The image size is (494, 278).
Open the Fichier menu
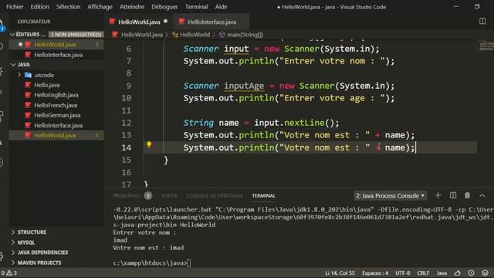(15, 7)
